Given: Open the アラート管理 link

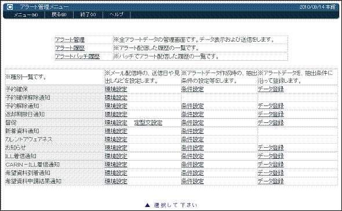Looking at the screenshot, I should coord(70,40).
